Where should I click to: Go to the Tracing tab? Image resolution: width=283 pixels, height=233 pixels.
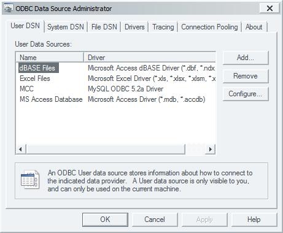point(163,27)
